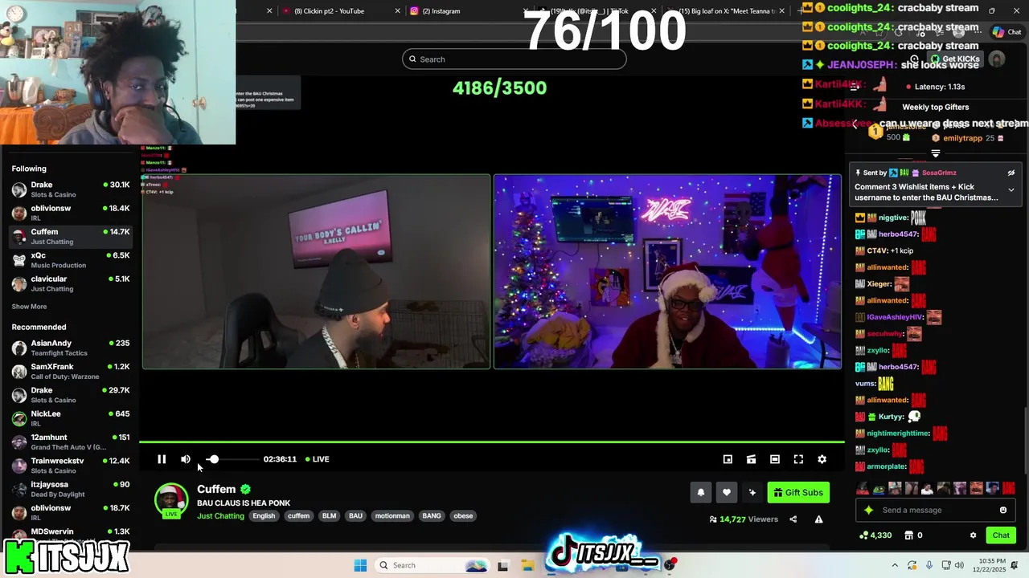Pick the Pepe frog quick emote

click(879, 488)
